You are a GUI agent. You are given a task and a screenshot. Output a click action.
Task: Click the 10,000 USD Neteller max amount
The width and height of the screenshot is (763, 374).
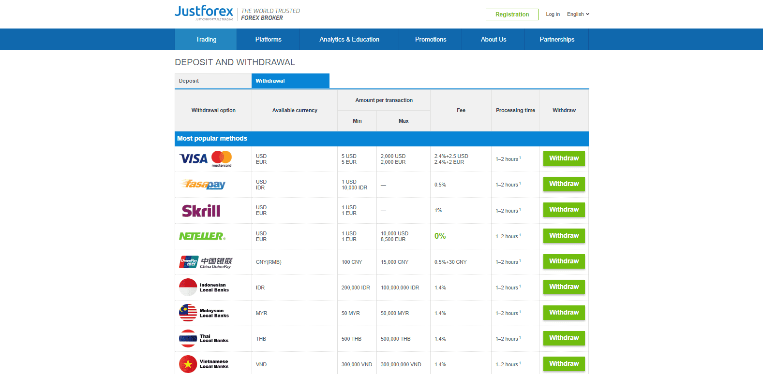(x=395, y=234)
